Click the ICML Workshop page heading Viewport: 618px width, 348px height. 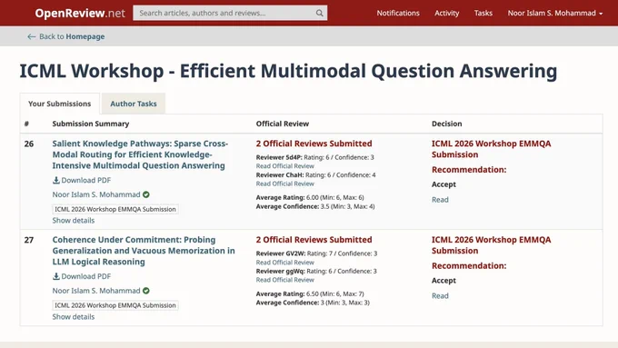coord(288,71)
